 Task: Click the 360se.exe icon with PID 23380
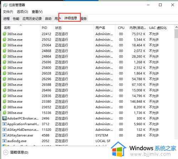[x=5, y=102]
